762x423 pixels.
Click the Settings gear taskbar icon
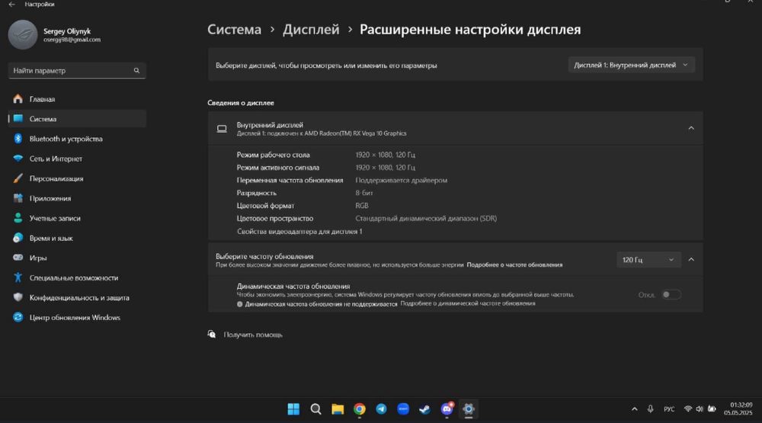tap(469, 409)
